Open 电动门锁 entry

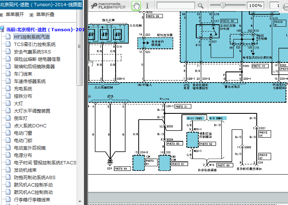pyautogui.click(x=23, y=141)
